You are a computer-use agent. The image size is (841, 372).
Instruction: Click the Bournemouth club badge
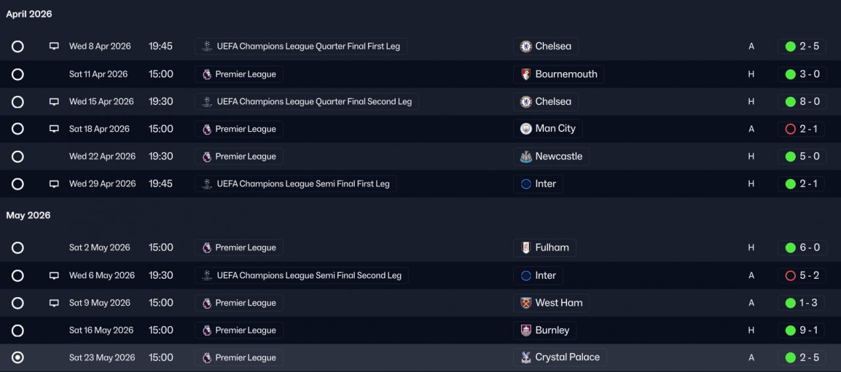pos(526,74)
